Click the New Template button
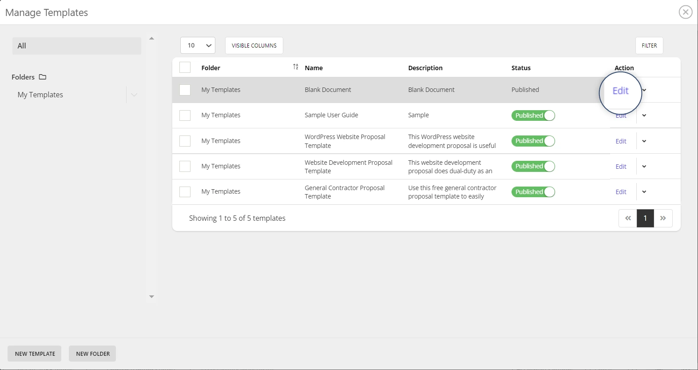This screenshot has width=698, height=370. click(x=35, y=354)
